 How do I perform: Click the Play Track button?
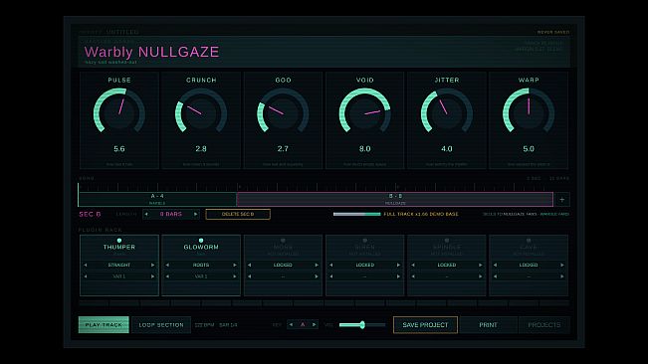click(x=104, y=325)
